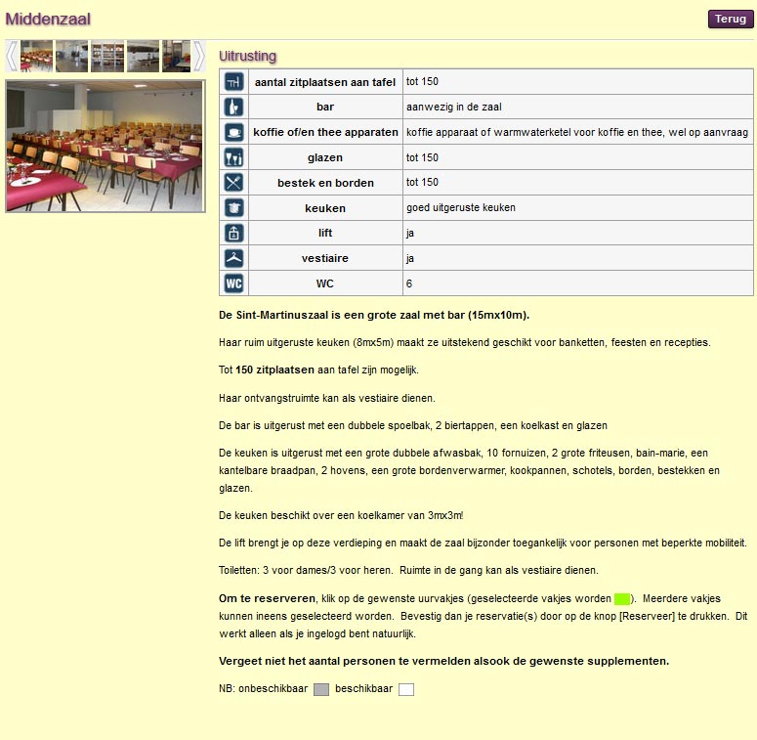This screenshot has height=740, width=757.
Task: Click the Uitrusting heading
Action: point(248,56)
